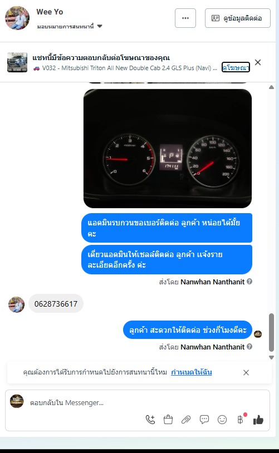279x453 pixels.
Task: Open the three-dot more options button
Action: point(185,18)
